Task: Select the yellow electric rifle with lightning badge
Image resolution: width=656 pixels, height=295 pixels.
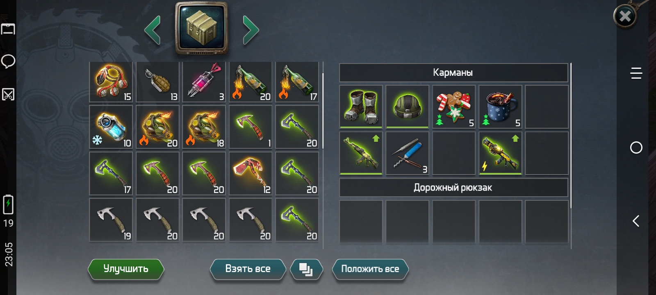Action: pyautogui.click(x=500, y=153)
